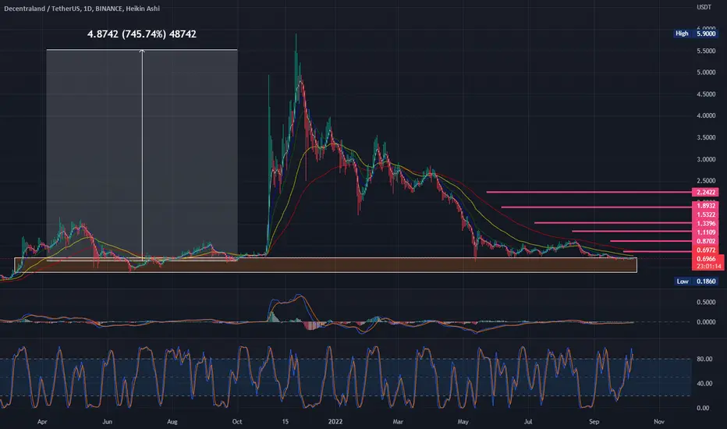The height and width of the screenshot is (429, 727).
Task: Click the stochastic 40.00 axis label
Action: (704, 384)
